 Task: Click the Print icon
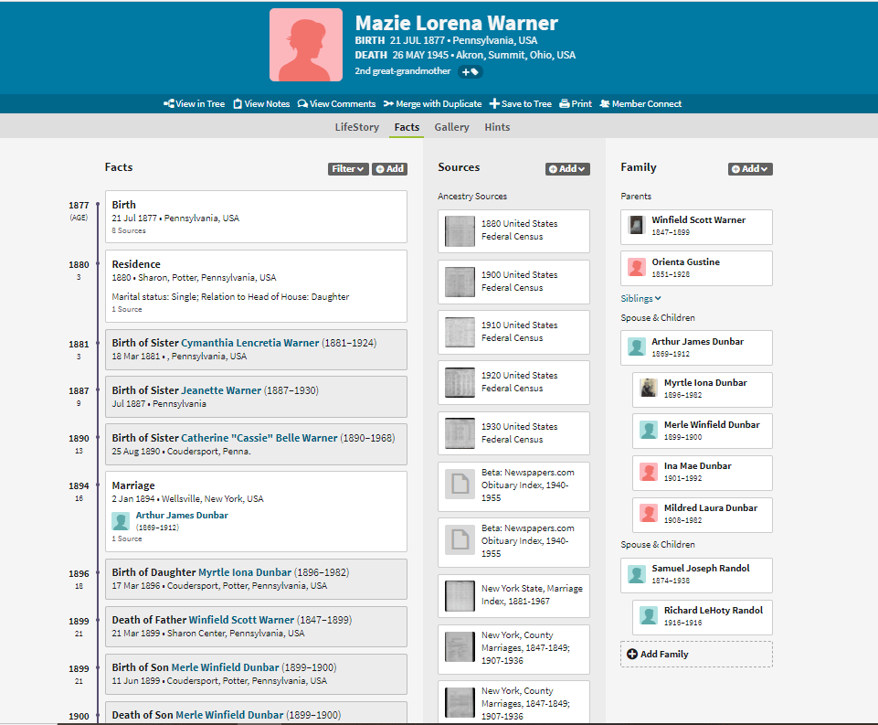565,104
